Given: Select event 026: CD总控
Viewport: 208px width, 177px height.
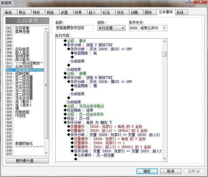Looking at the screenshot, I should (25, 115).
